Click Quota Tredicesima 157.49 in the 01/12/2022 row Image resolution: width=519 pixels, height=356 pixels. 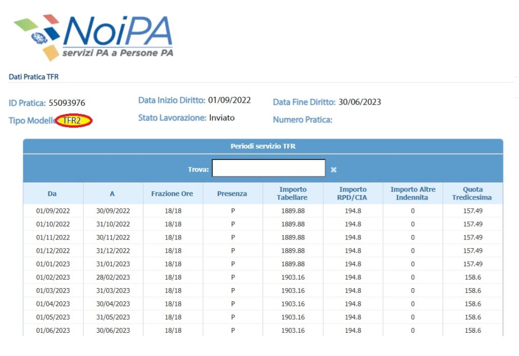pos(473,251)
